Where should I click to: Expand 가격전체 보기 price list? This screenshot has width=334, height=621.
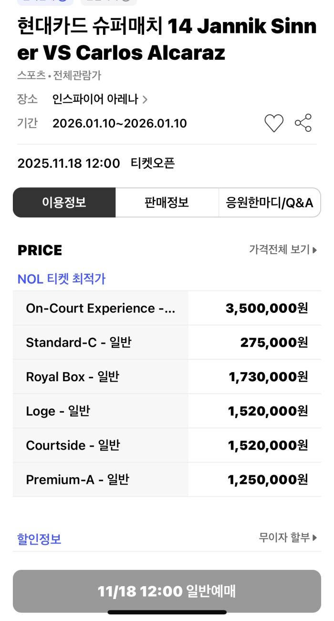click(282, 249)
